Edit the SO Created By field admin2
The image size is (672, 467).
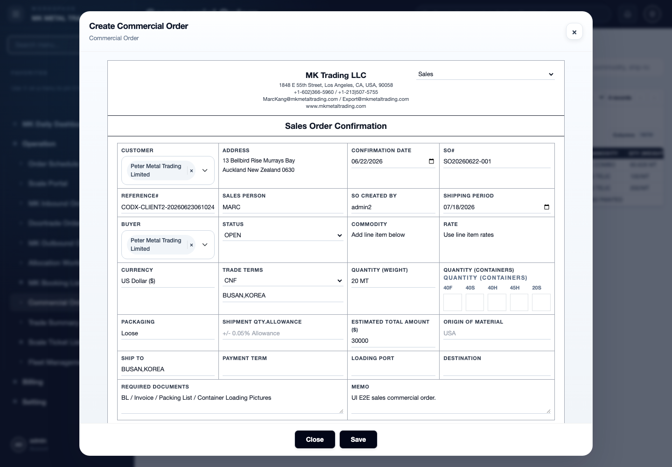[393, 207]
